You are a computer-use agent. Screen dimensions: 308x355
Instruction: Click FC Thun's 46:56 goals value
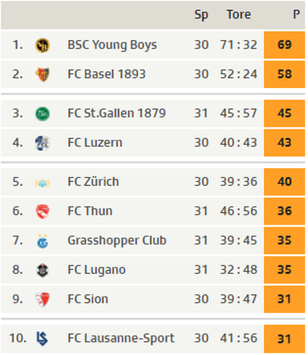point(239,211)
